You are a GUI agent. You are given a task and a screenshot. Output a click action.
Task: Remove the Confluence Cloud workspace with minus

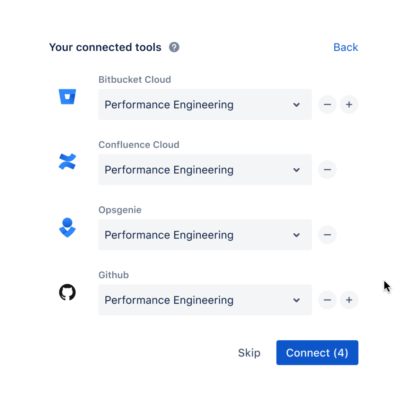327,170
